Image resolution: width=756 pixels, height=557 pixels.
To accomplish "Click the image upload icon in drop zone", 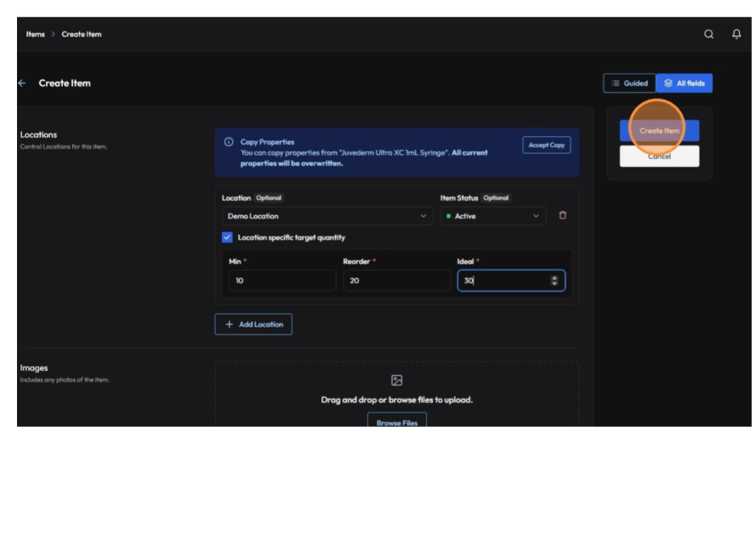I will pyautogui.click(x=396, y=380).
